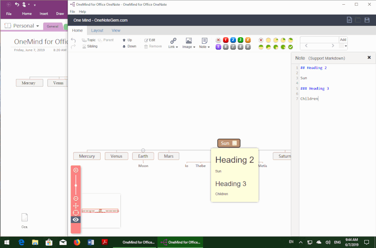376x248 pixels.
Task: Set progress to not started circle
Action: [268, 40]
